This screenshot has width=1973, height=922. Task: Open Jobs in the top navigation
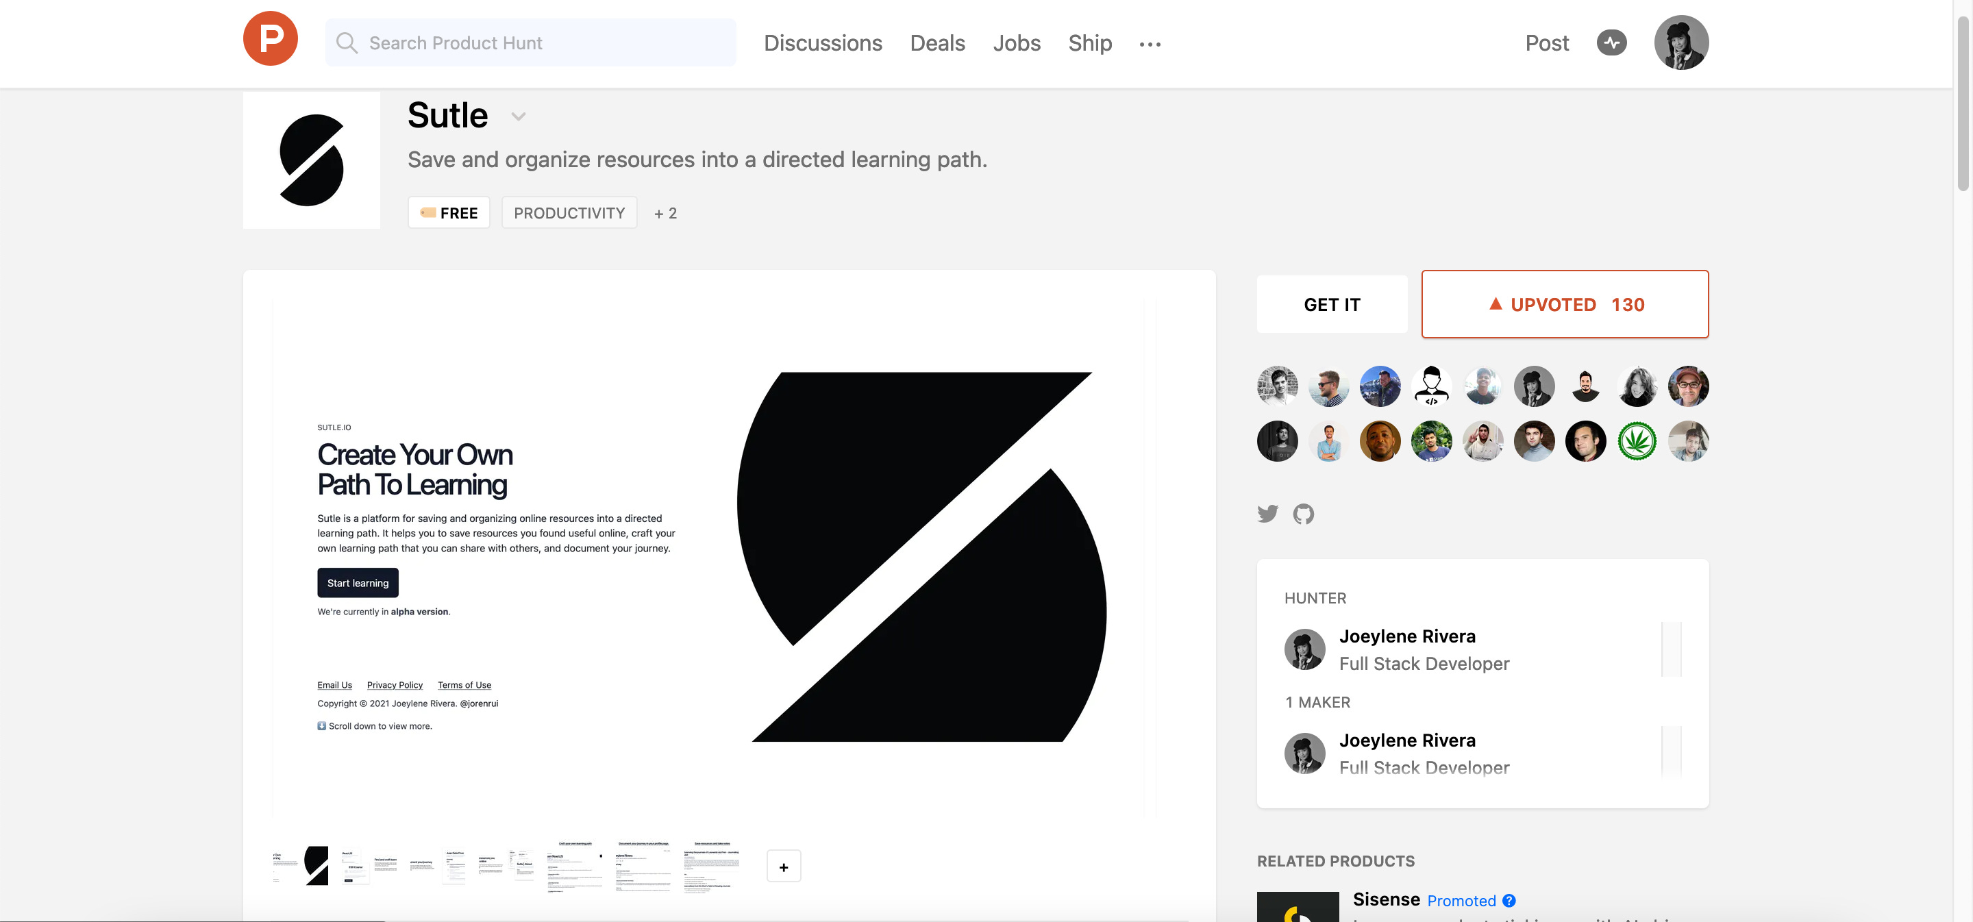click(1017, 43)
